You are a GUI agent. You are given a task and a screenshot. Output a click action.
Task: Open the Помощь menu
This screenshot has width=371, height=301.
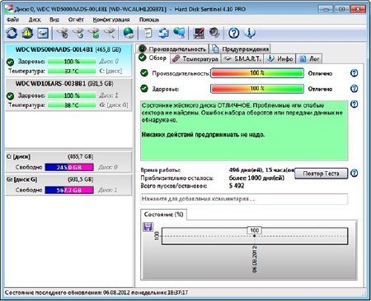click(x=149, y=20)
